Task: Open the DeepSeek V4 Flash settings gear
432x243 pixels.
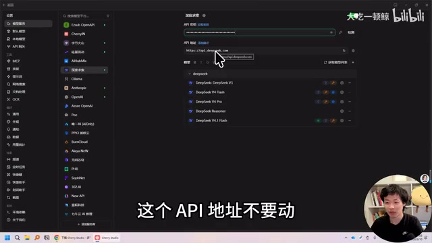Action: point(342,92)
